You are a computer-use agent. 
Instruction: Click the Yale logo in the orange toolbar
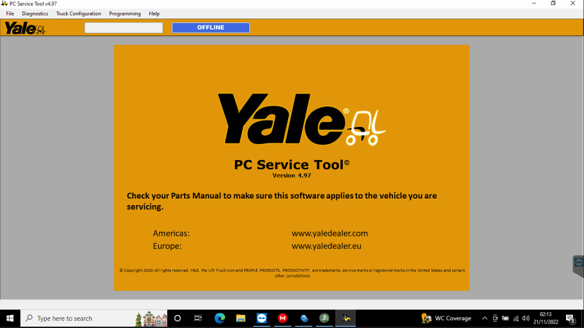pyautogui.click(x=25, y=28)
